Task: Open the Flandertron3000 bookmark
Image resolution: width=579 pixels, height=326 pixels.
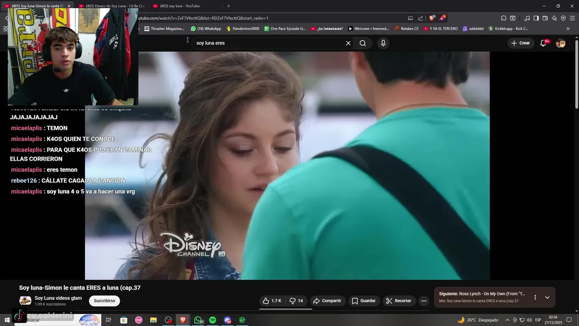Action: [x=242, y=29]
